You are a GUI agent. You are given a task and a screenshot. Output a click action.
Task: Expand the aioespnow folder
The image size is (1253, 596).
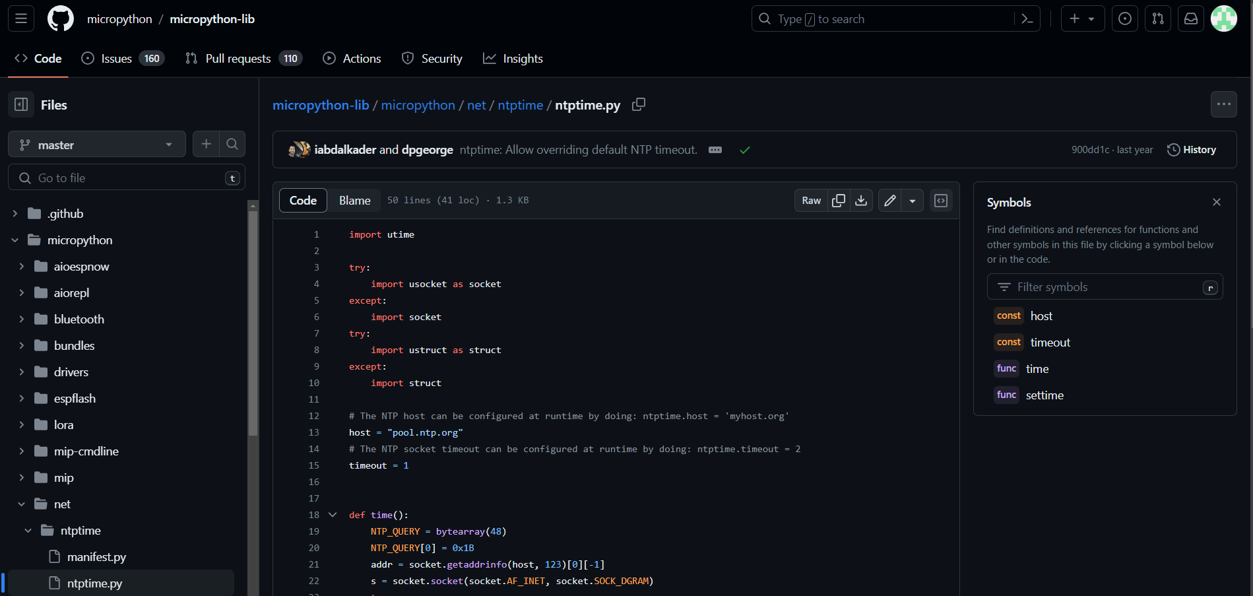tap(22, 267)
